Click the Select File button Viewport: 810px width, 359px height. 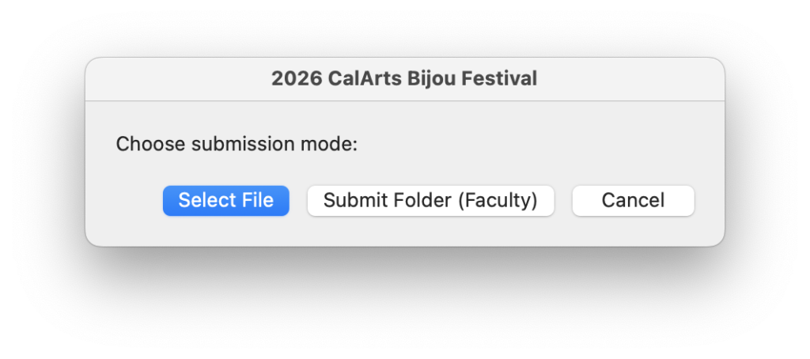pyautogui.click(x=225, y=201)
